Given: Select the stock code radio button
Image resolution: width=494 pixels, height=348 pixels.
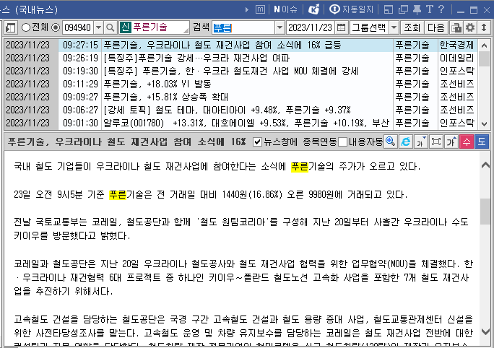Looking at the screenshot, I should tap(56, 27).
